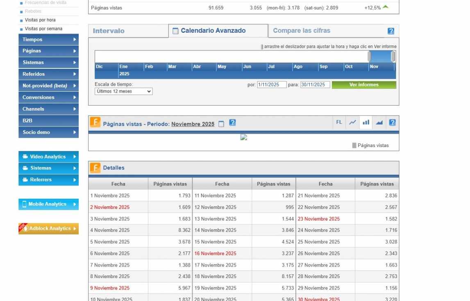Click the orange icon in Detalles header
The height and width of the screenshot is (301, 470).
pyautogui.click(x=95, y=168)
